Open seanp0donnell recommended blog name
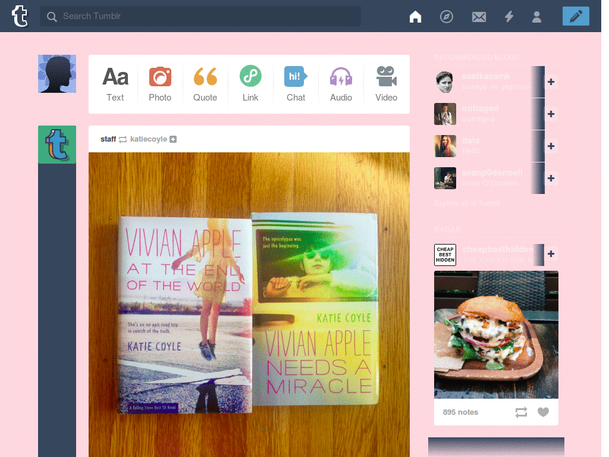 (492, 173)
